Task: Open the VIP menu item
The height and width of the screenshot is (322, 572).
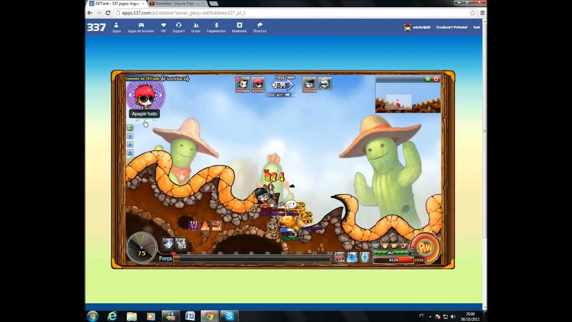Action: 164,28
